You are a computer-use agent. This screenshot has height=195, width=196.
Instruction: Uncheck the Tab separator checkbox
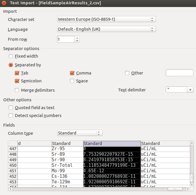17,73
